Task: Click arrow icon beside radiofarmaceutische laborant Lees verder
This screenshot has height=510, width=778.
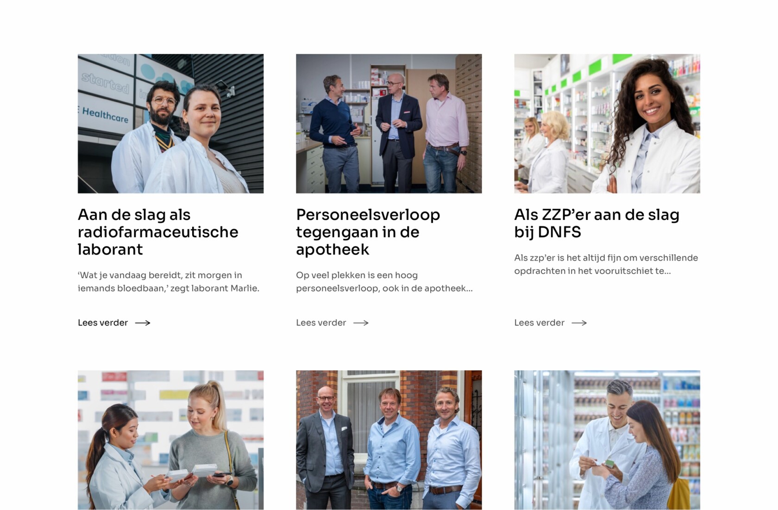Action: coord(143,323)
